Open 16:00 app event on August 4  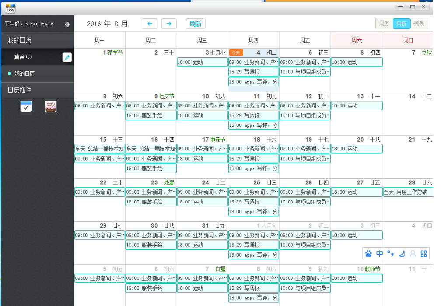[254, 82]
